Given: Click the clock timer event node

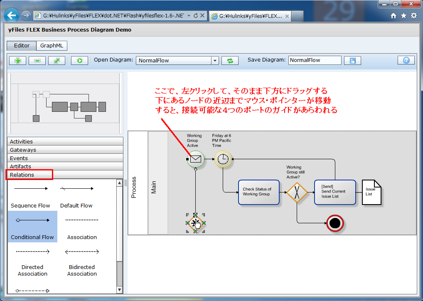Looking at the screenshot, I should click(223, 159).
